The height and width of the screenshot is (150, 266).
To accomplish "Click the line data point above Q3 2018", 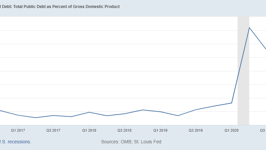I will tap(124, 114).
